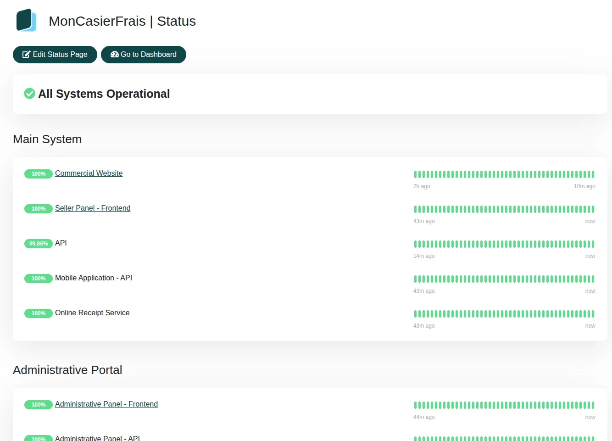Click the 'API' monitor name with 99.86% uptime
Screen dimensions: 612x441
pyautogui.click(x=61, y=243)
